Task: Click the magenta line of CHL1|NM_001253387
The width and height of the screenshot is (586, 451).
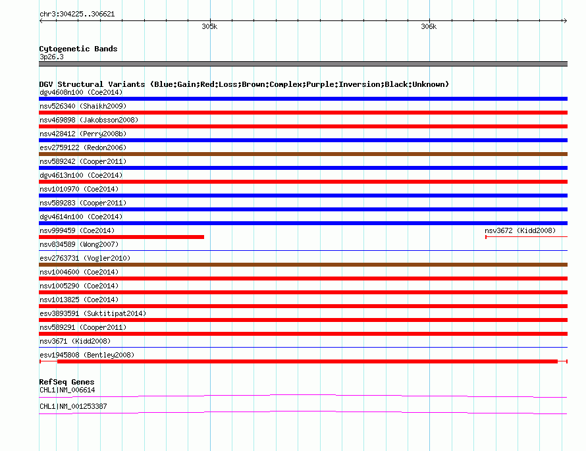Action: [x=303, y=413]
